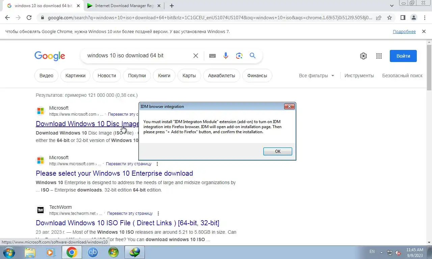Viewport: 432px width, 259px height.
Task: Open Download Windows 10 Disc Image result
Action: [87, 124]
